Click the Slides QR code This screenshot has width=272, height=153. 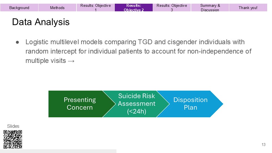point(13,139)
